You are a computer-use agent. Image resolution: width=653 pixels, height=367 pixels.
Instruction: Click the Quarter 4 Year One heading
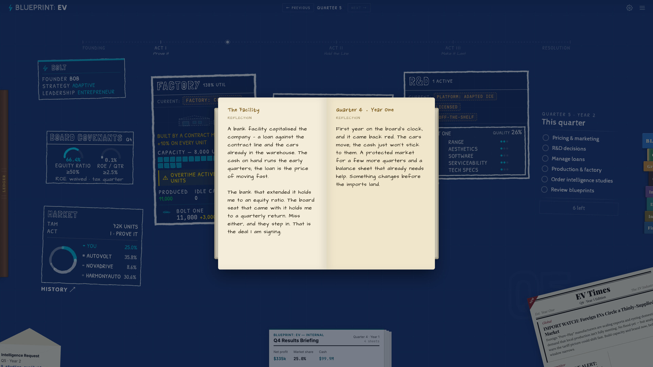[365, 110]
